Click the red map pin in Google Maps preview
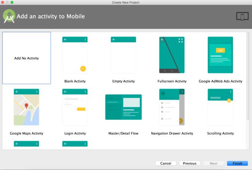Viewport: 252px width, 170px height. [x=26, y=106]
